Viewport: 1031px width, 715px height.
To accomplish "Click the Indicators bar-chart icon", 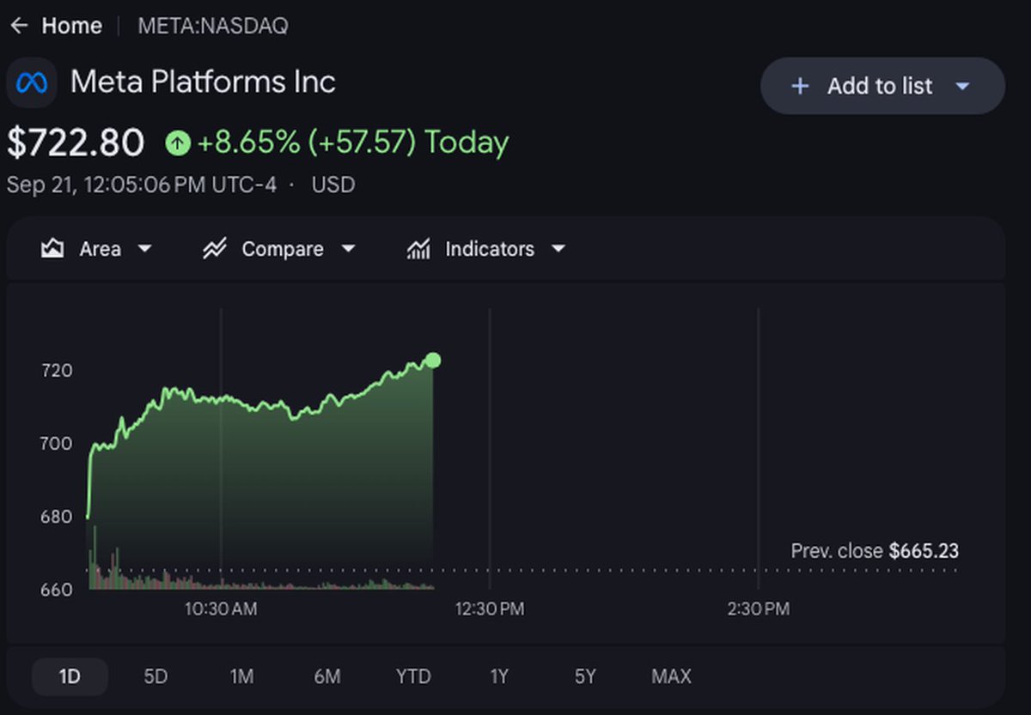I will pos(418,249).
